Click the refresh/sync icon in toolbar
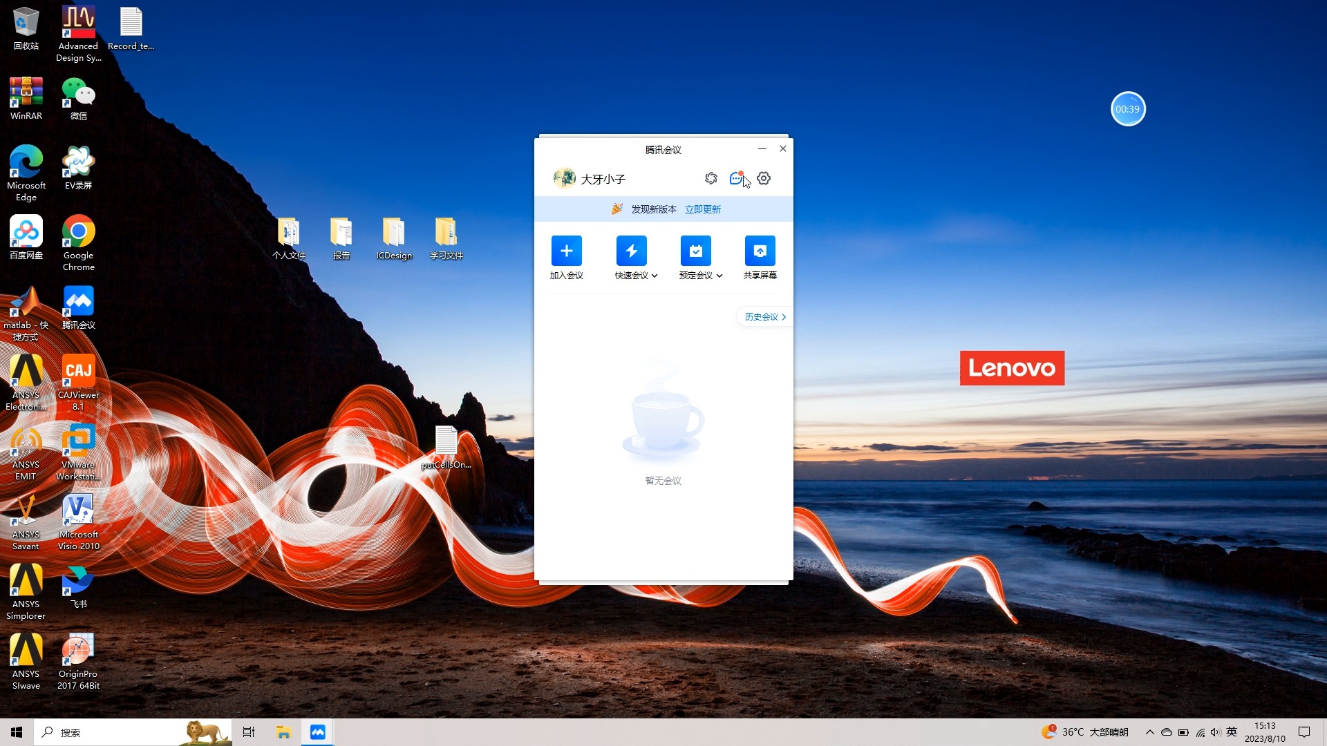The width and height of the screenshot is (1327, 746). pos(710,178)
